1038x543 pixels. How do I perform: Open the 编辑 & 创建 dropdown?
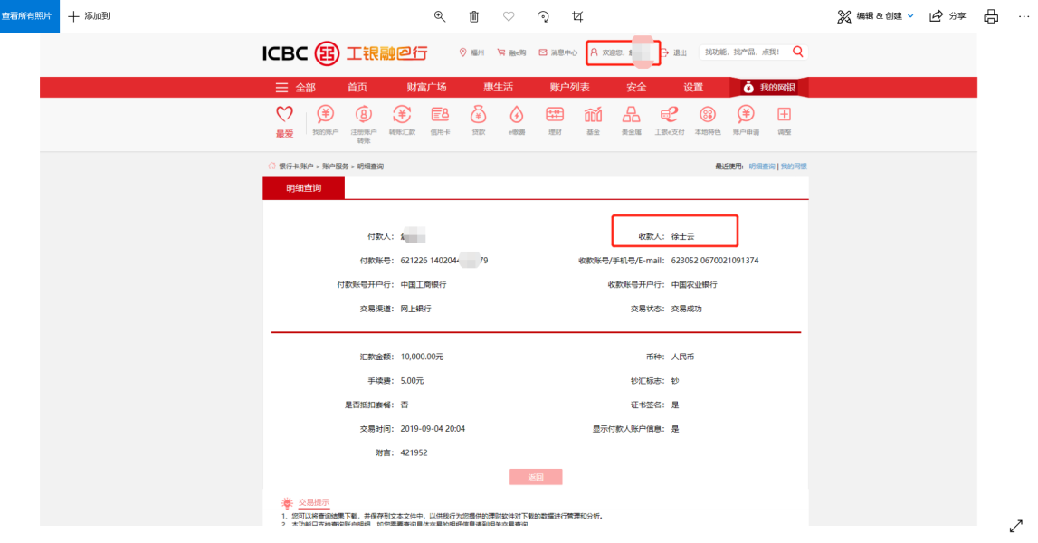(x=875, y=16)
